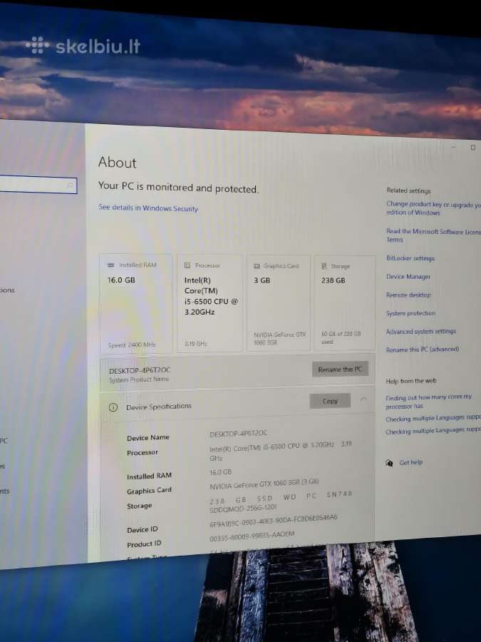
Task: Click the Get help chat icon
Action: point(389,463)
